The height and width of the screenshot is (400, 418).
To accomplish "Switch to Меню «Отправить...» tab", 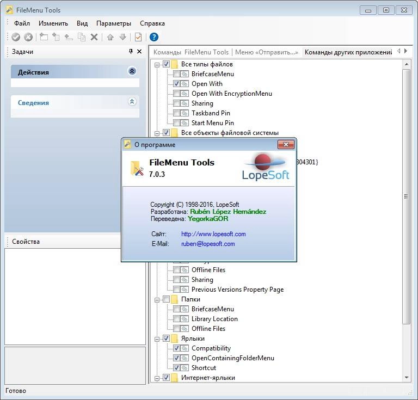I will click(x=267, y=52).
